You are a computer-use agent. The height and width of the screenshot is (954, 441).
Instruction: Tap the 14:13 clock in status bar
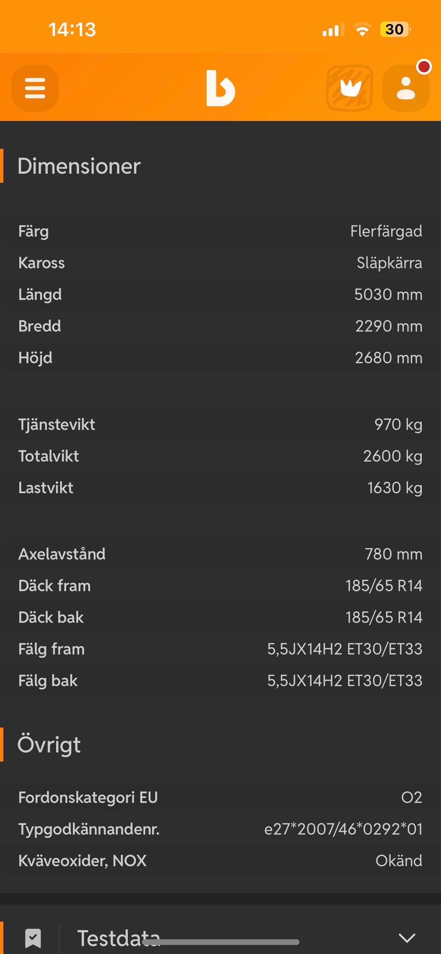[x=72, y=30]
